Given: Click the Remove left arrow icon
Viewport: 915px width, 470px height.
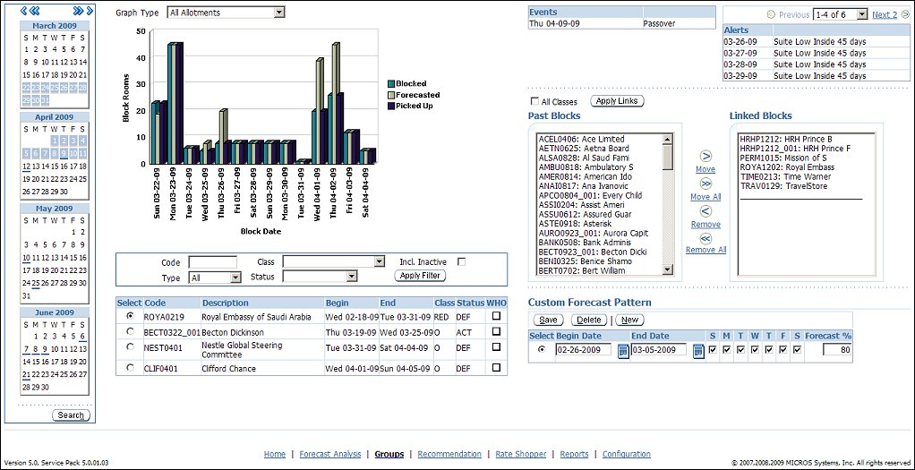Looking at the screenshot, I should tap(705, 211).
